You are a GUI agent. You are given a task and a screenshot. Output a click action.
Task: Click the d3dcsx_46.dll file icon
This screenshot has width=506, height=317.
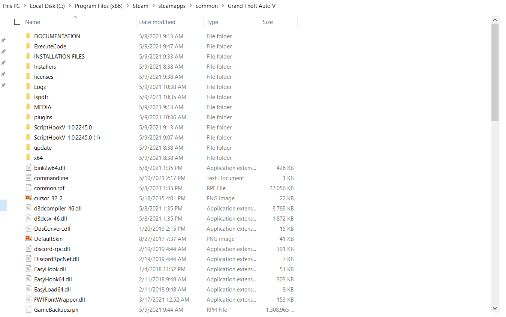pyautogui.click(x=28, y=218)
